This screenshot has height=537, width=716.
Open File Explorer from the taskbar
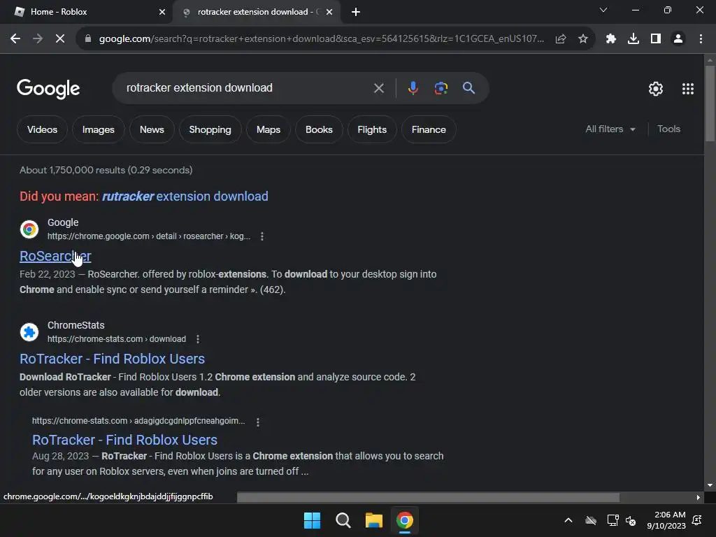(373, 520)
